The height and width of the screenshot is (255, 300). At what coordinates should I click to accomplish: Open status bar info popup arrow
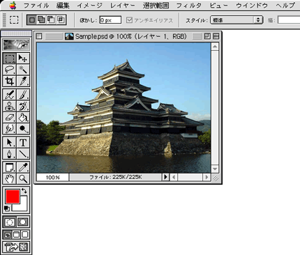click(165, 177)
